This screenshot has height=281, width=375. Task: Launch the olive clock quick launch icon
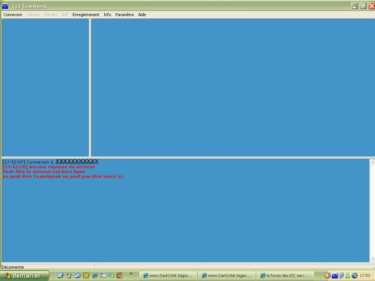[86, 276]
